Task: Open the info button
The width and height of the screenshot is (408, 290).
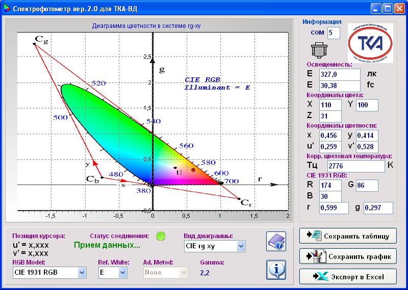Action: [x=276, y=270]
